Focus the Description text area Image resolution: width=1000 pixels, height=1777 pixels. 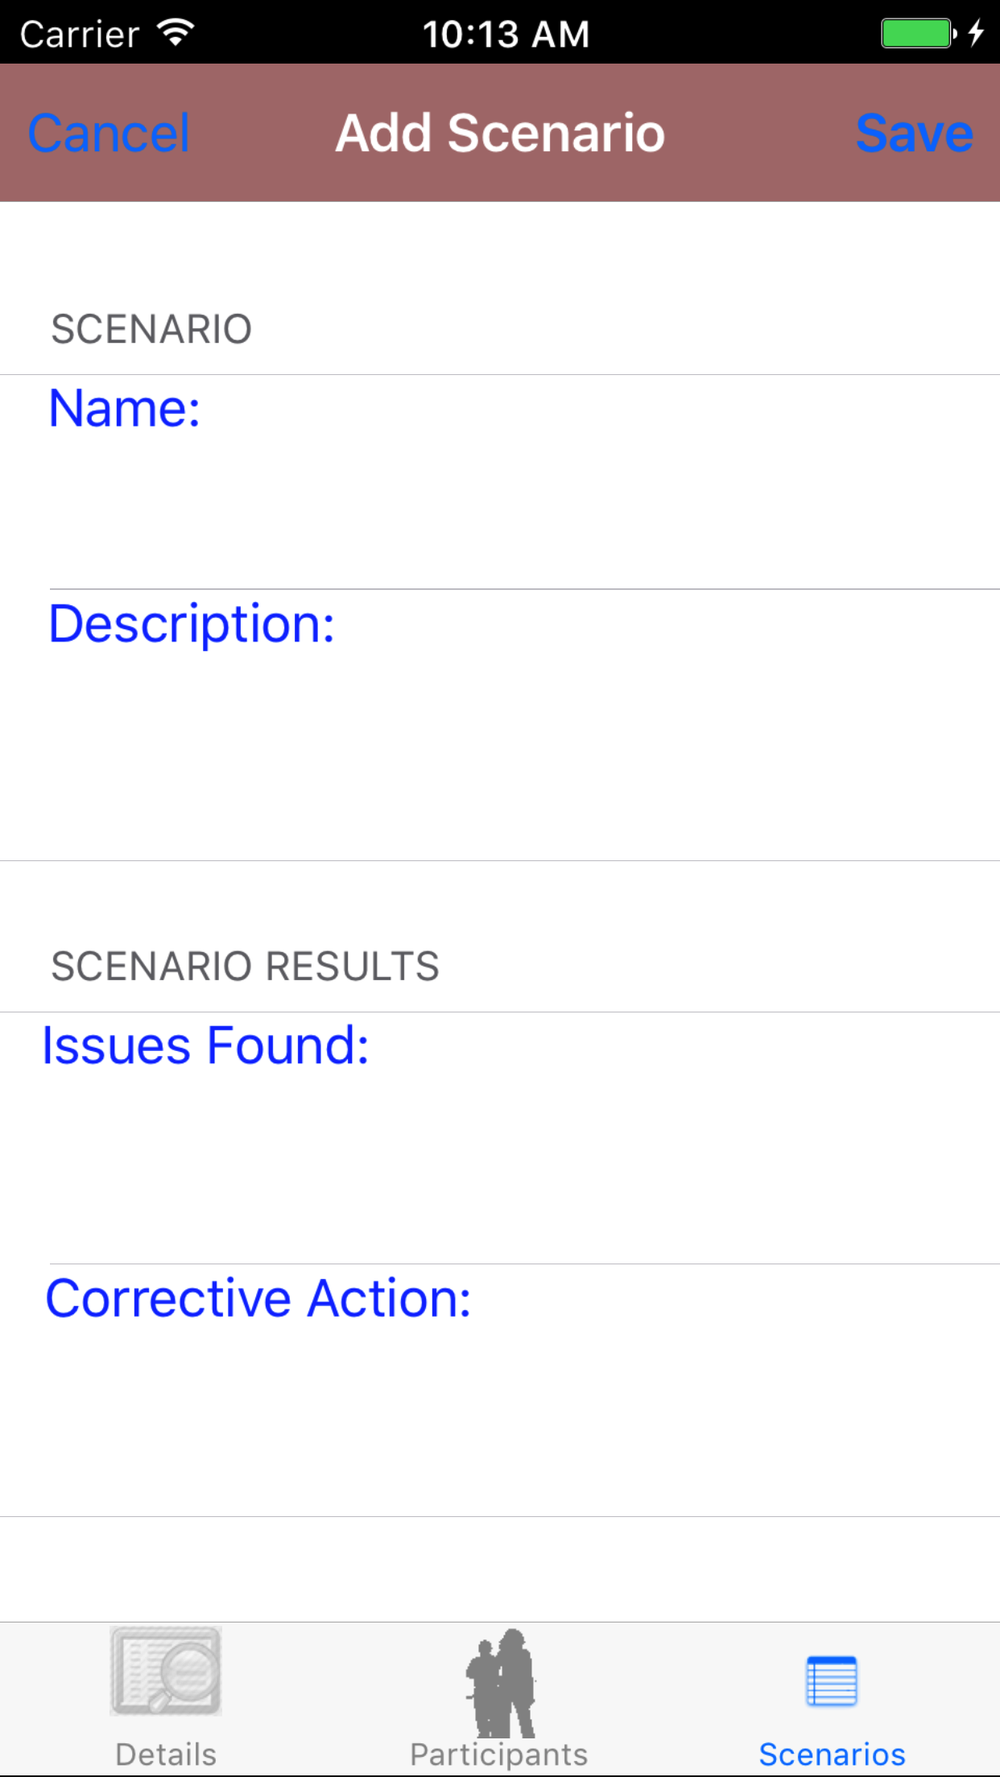pyautogui.click(x=523, y=748)
